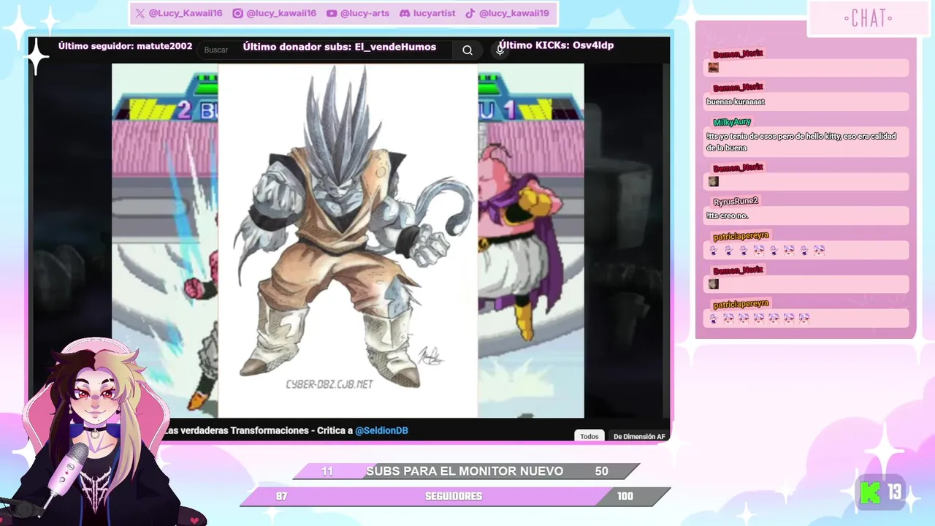Click 'Último seguidor: matute2002' text
935x526 pixels.
click(125, 46)
